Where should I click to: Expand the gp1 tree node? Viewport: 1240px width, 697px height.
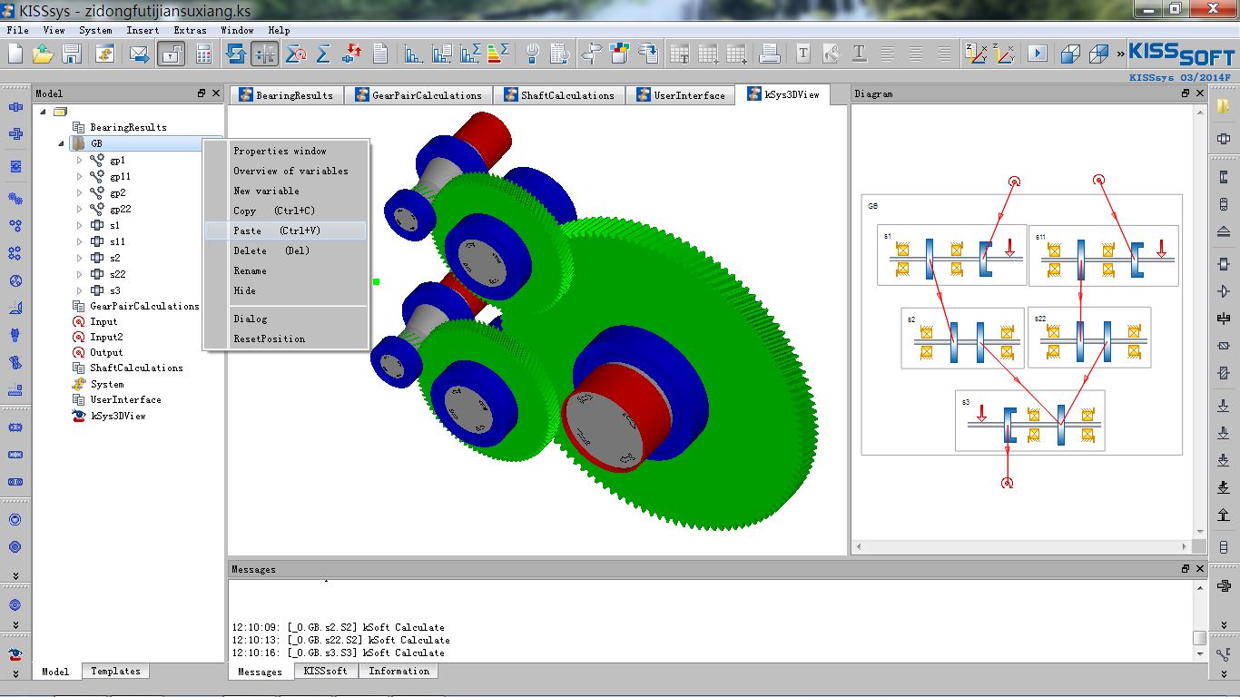[x=80, y=161]
